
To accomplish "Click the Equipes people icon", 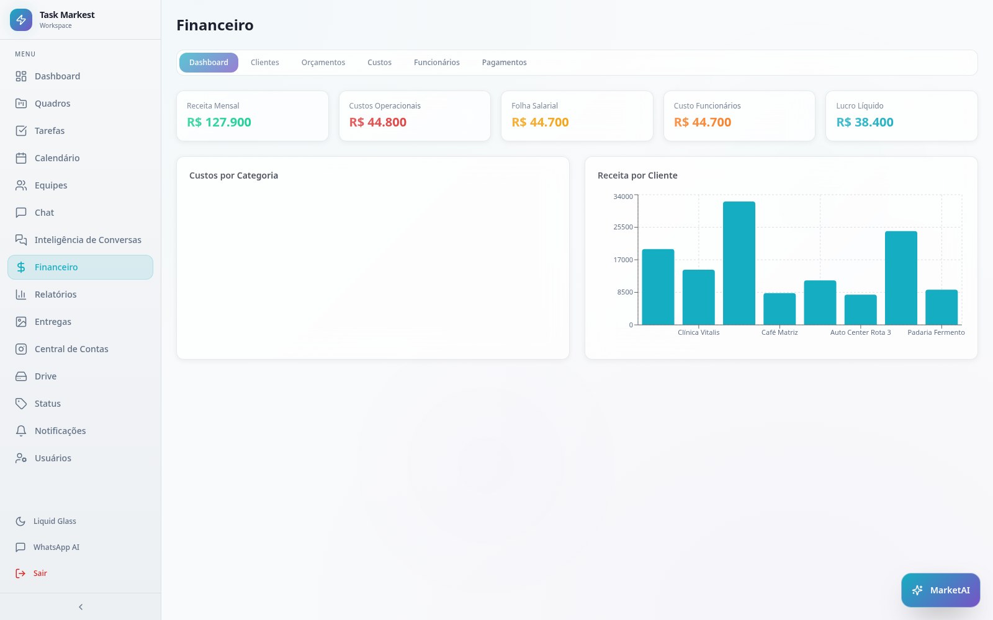I will pos(21,185).
